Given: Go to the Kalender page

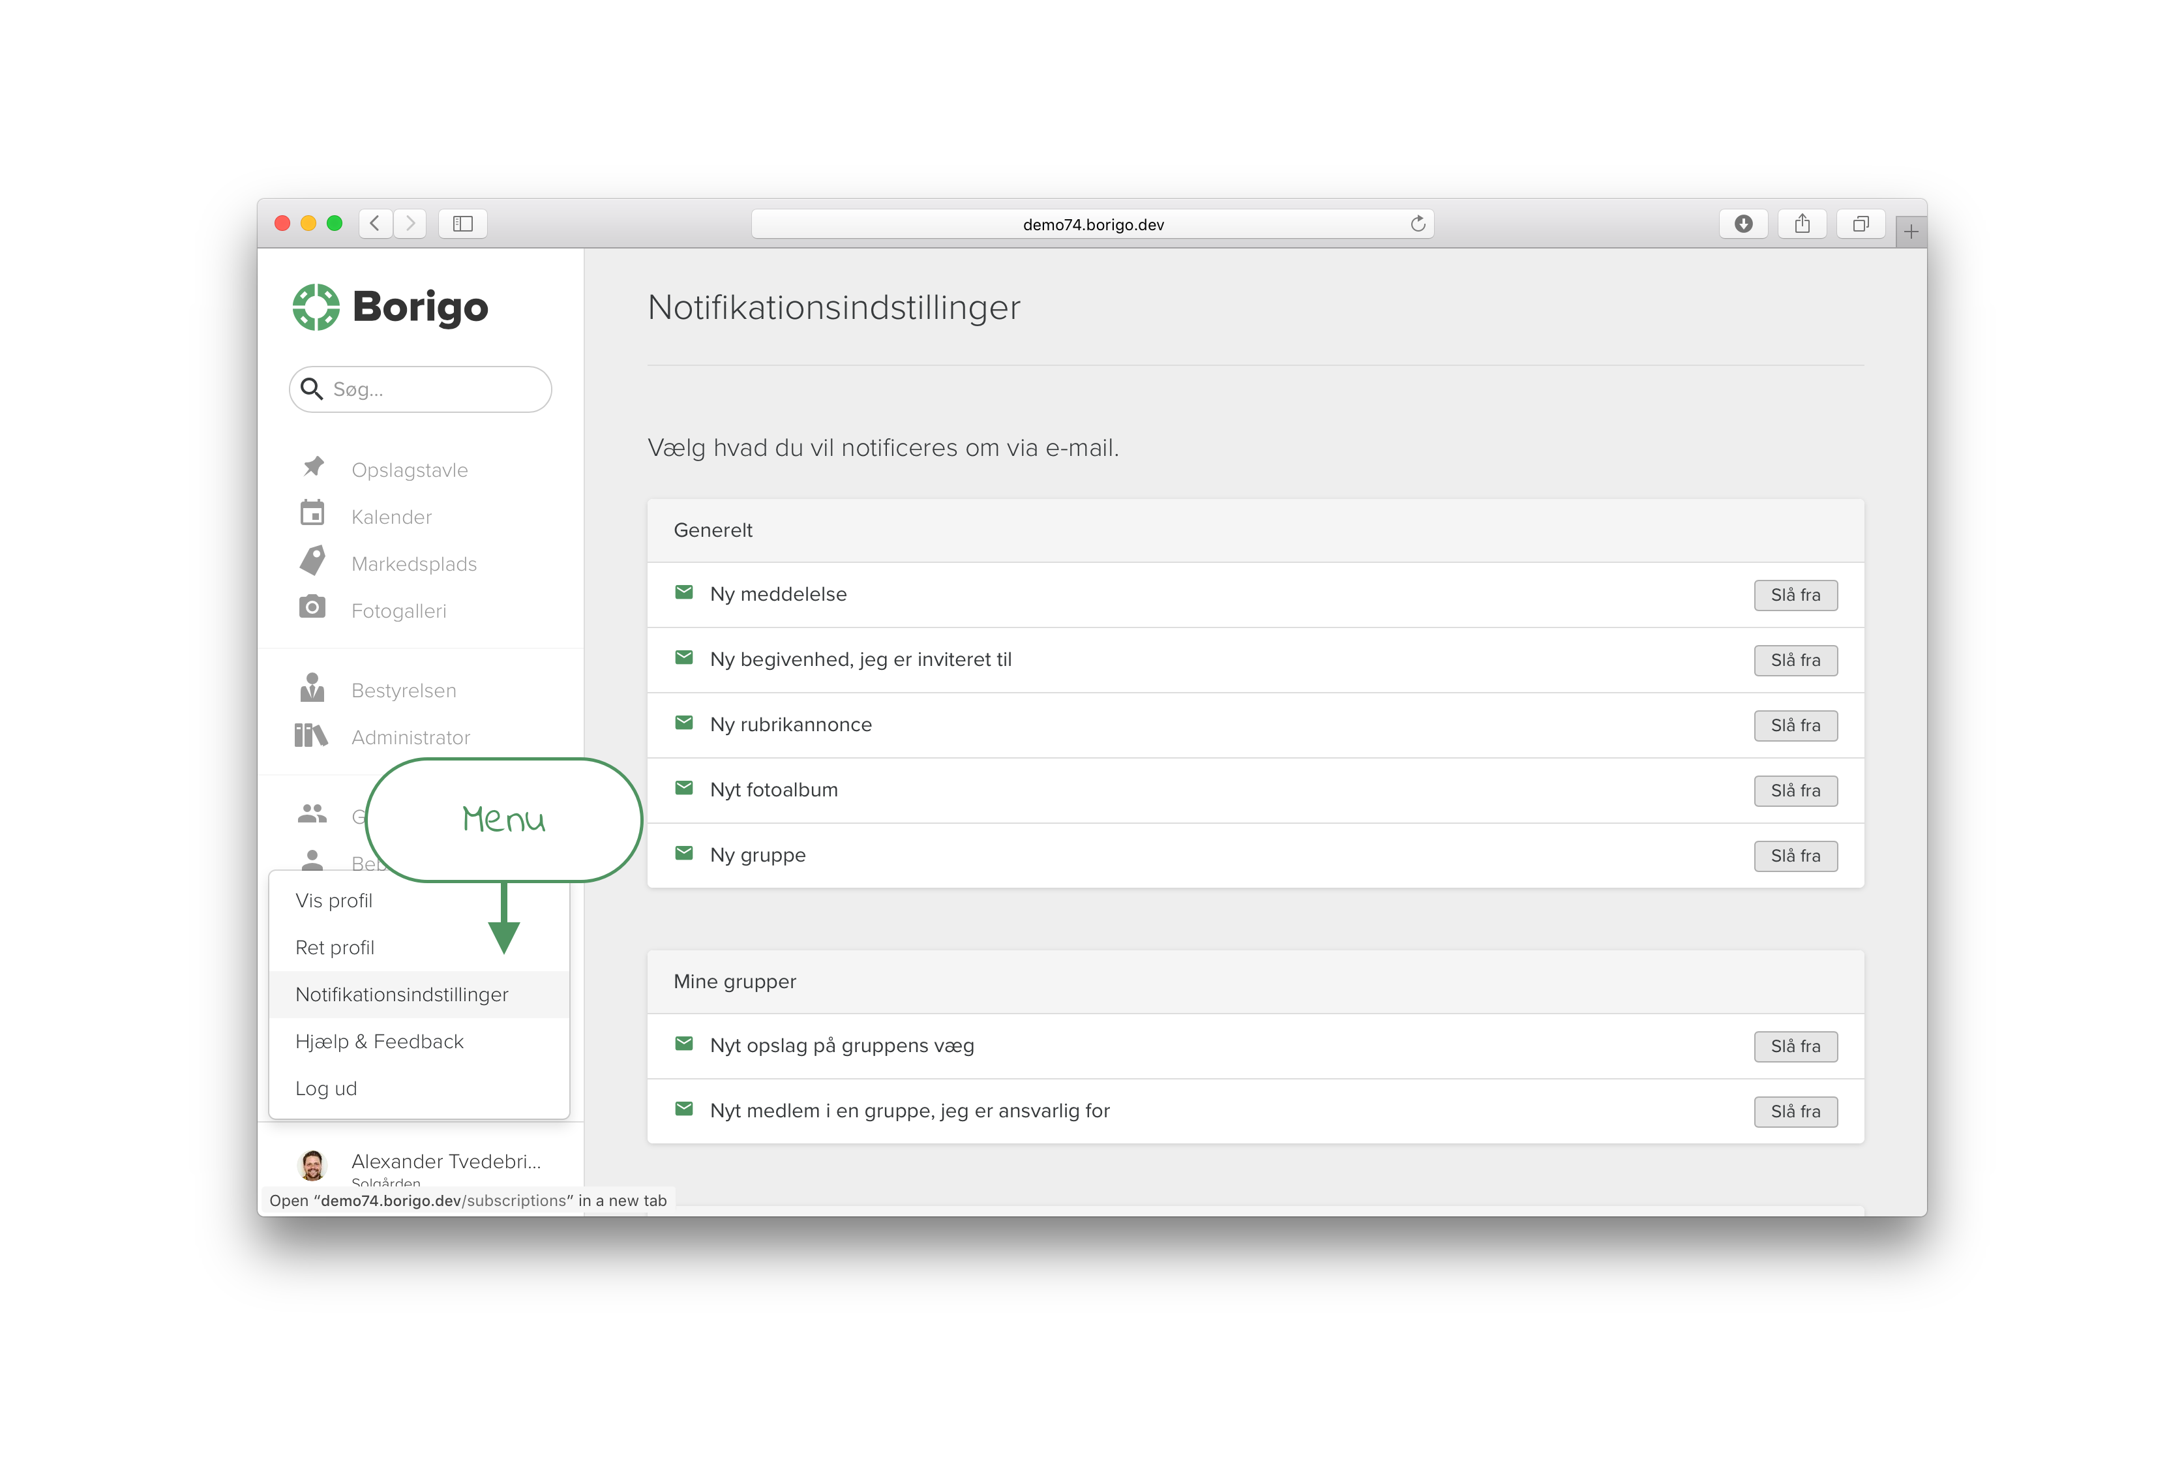Looking at the screenshot, I should [391, 517].
